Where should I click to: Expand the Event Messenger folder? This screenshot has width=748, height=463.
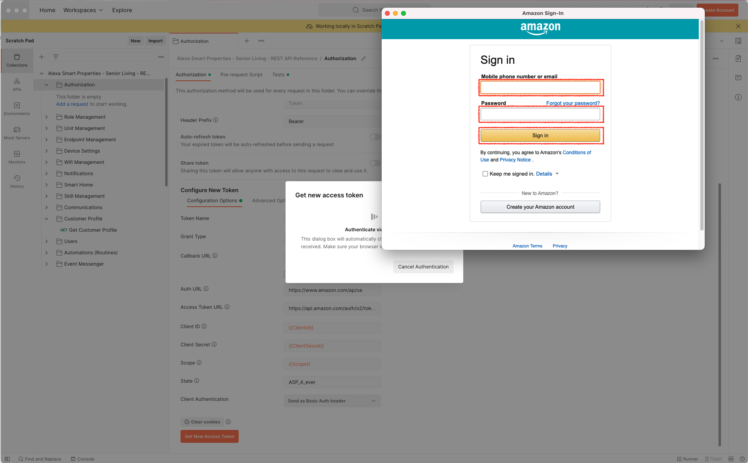click(x=46, y=264)
